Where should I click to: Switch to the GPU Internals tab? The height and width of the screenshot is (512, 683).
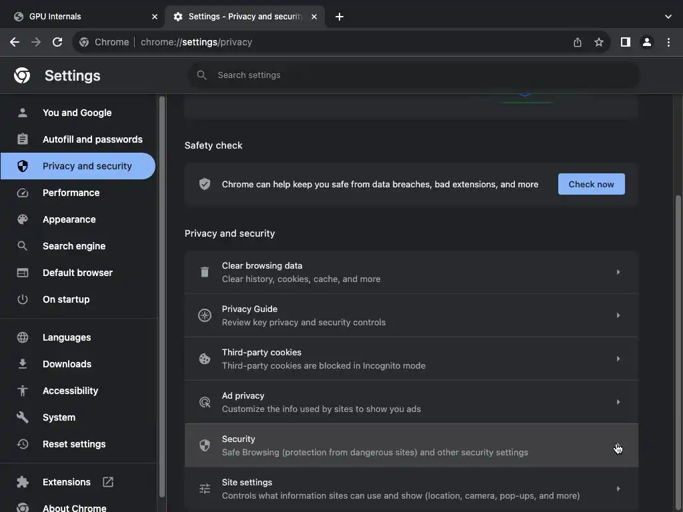pyautogui.click(x=80, y=17)
